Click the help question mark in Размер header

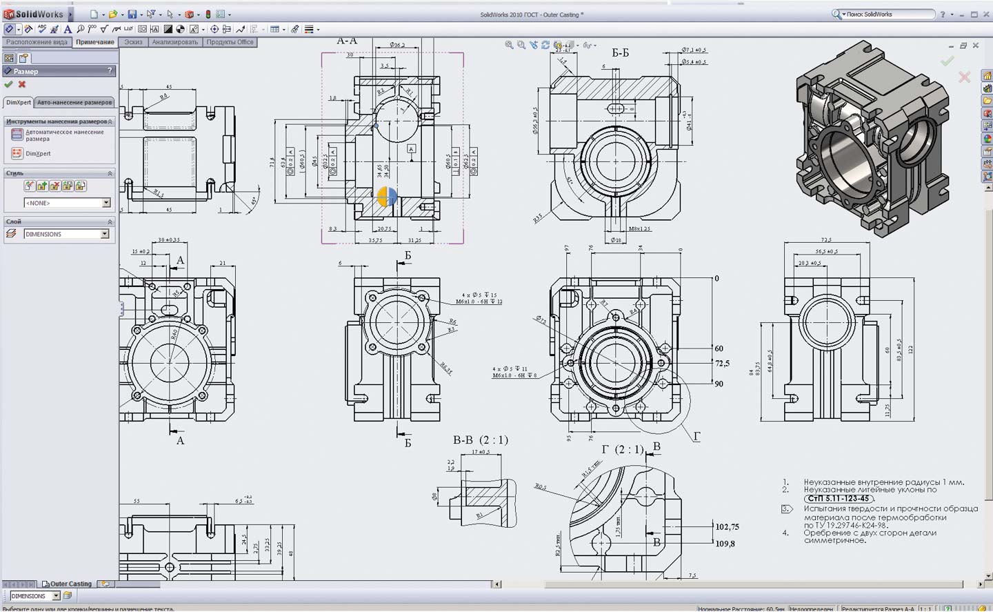tap(110, 70)
